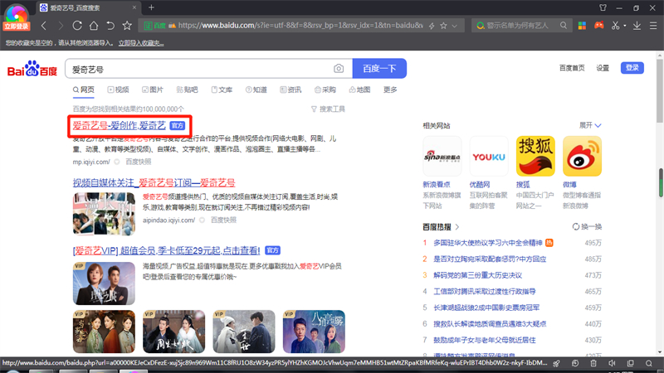
Task: Click the camera image search icon
Action: click(x=339, y=69)
